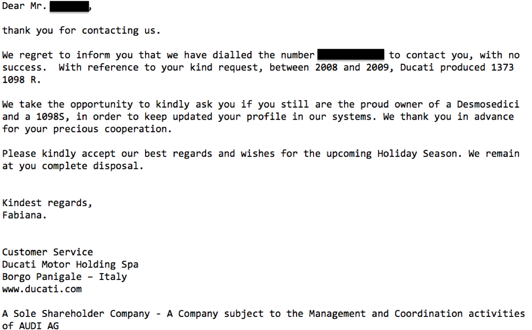This screenshot has width=532, height=330.
Task: Click the Customer Service signature line
Action: pos(48,252)
